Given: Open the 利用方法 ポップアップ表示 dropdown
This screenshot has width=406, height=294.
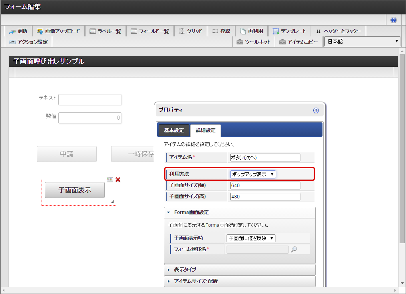Looking at the screenshot, I should (253, 174).
